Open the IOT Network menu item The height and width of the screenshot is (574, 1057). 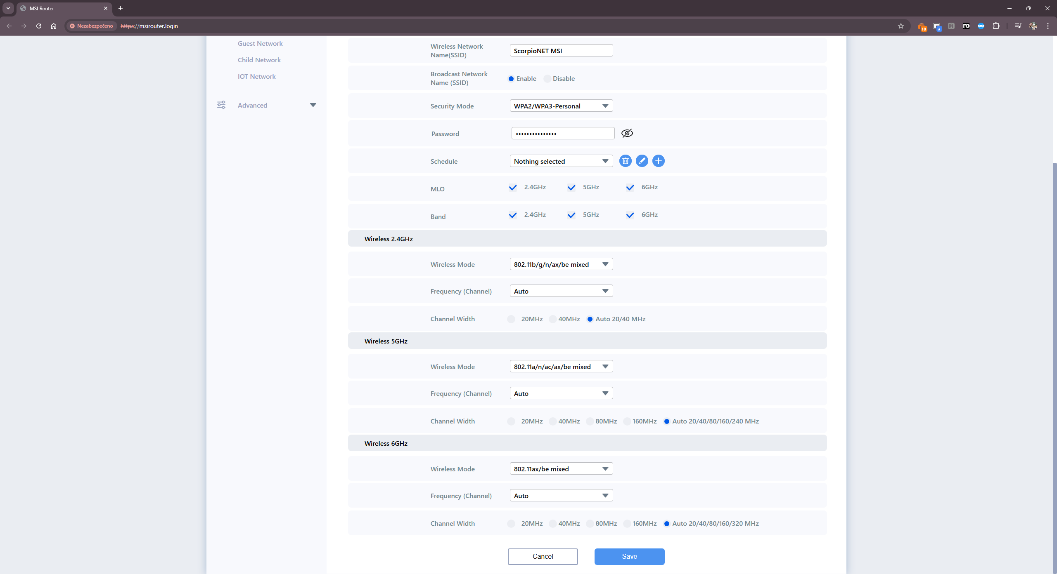[x=256, y=76]
